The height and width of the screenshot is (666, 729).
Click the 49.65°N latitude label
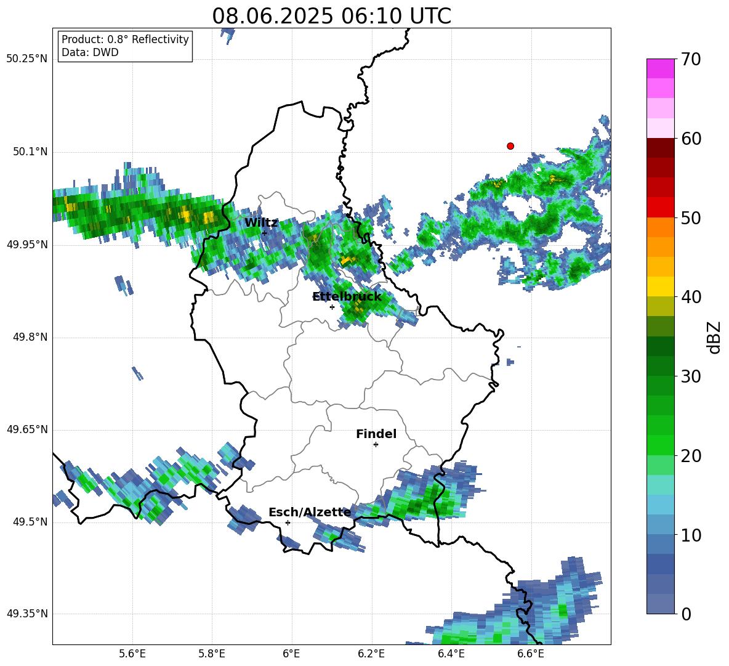27,429
